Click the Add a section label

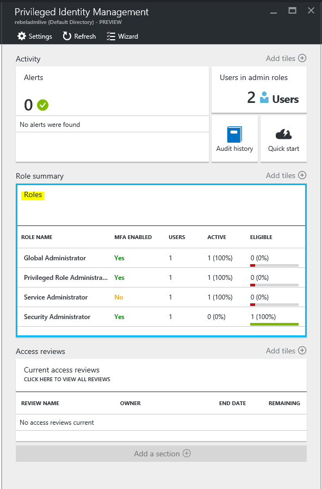157,454
